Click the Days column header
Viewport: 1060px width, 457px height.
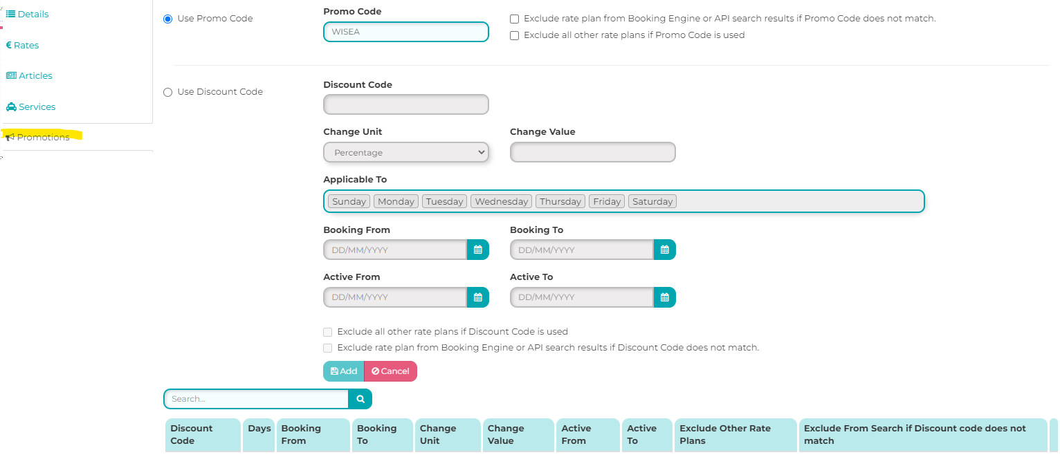pos(259,435)
